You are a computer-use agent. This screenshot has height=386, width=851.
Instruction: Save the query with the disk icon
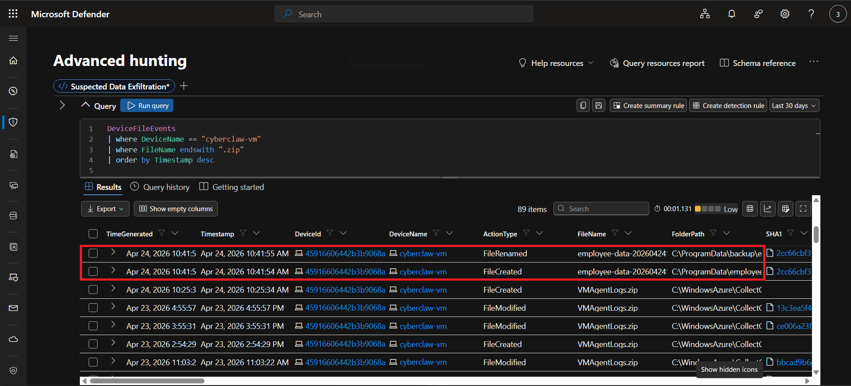click(x=599, y=105)
